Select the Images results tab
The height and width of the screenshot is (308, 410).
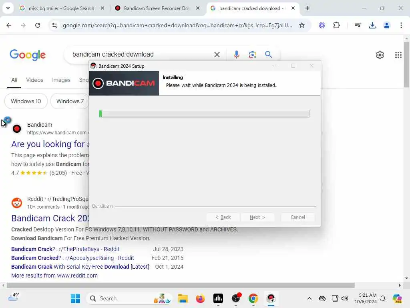61,80
